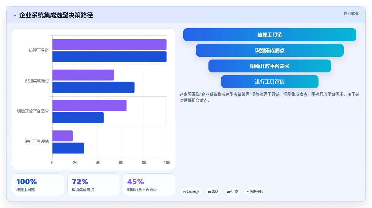The width and height of the screenshot is (372, 208).
Task: Select the 进行工具评估 funnel stage
Action: (x=270, y=82)
